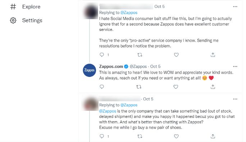
Task: Open more options for the first tweet
Action: 235,6
